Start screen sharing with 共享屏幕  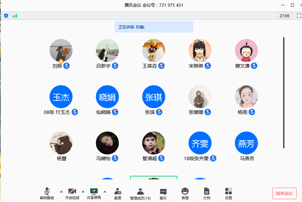[x=94, y=193]
